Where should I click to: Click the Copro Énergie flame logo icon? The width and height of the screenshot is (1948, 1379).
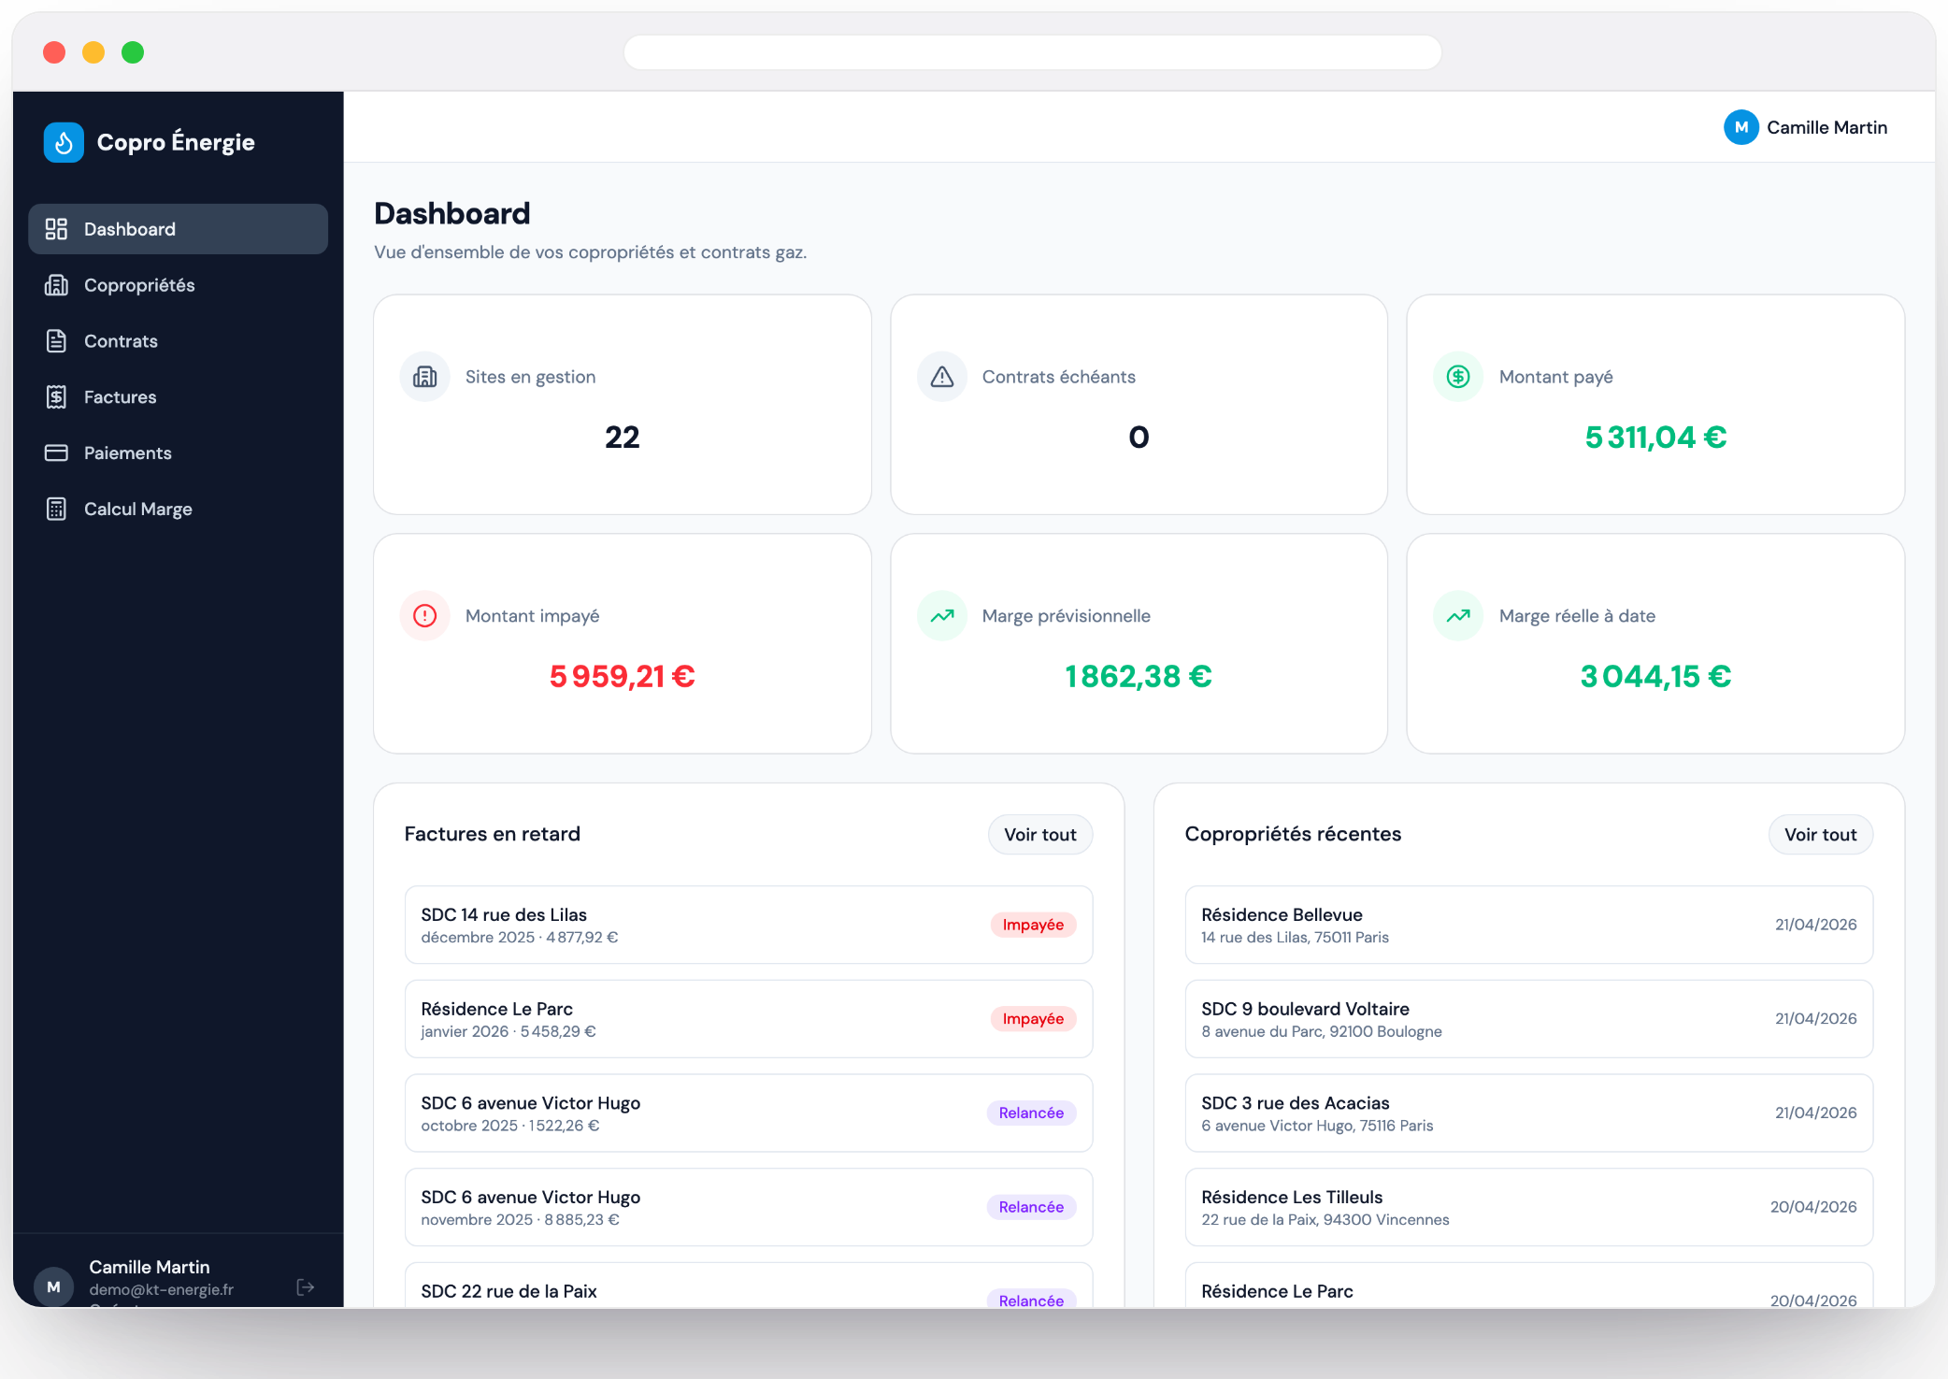[64, 142]
